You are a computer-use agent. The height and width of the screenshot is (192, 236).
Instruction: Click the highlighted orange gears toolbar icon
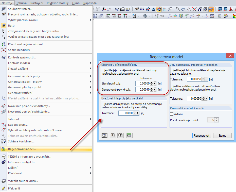click(x=211, y=9)
